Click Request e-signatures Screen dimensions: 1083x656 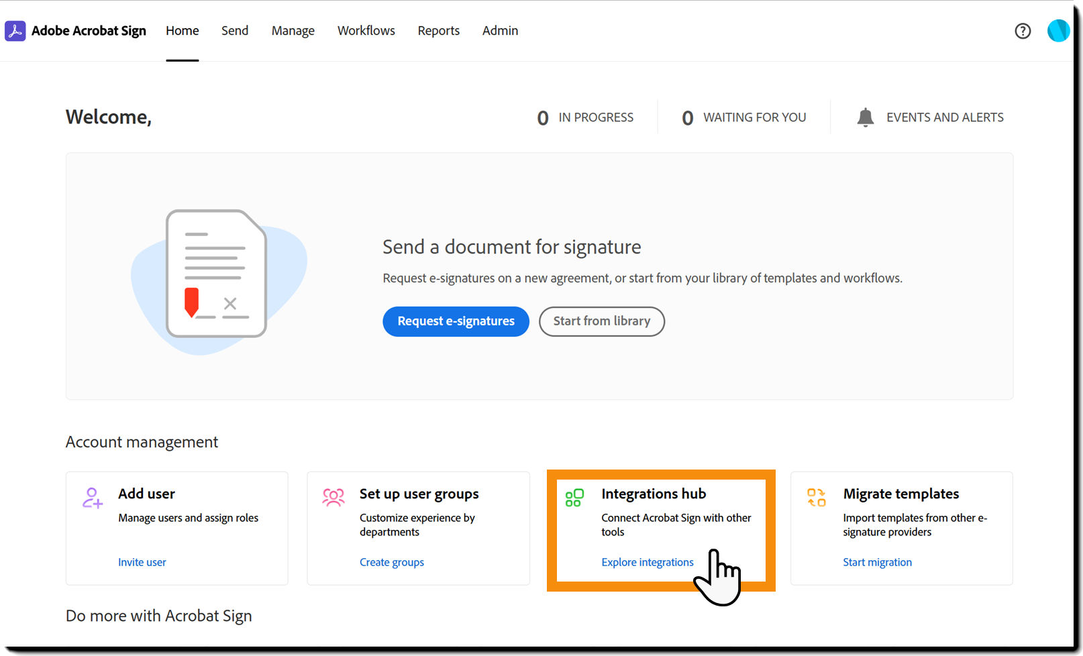(456, 321)
